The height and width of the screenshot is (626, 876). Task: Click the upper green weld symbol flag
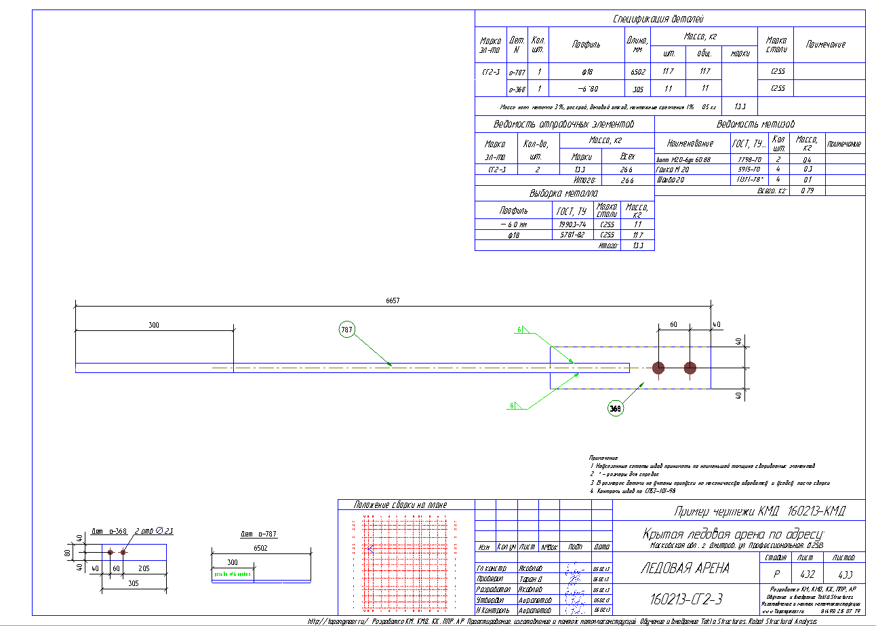[x=524, y=330]
